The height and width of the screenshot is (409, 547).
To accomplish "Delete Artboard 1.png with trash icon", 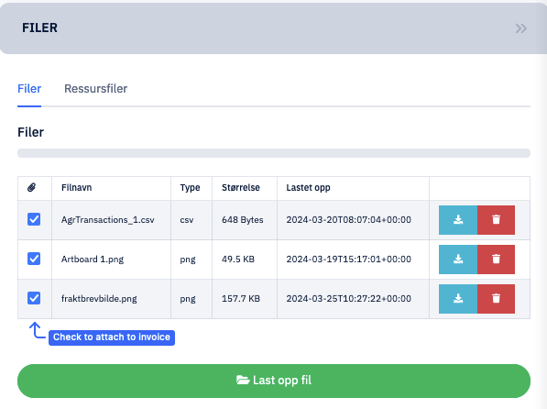I will (496, 260).
